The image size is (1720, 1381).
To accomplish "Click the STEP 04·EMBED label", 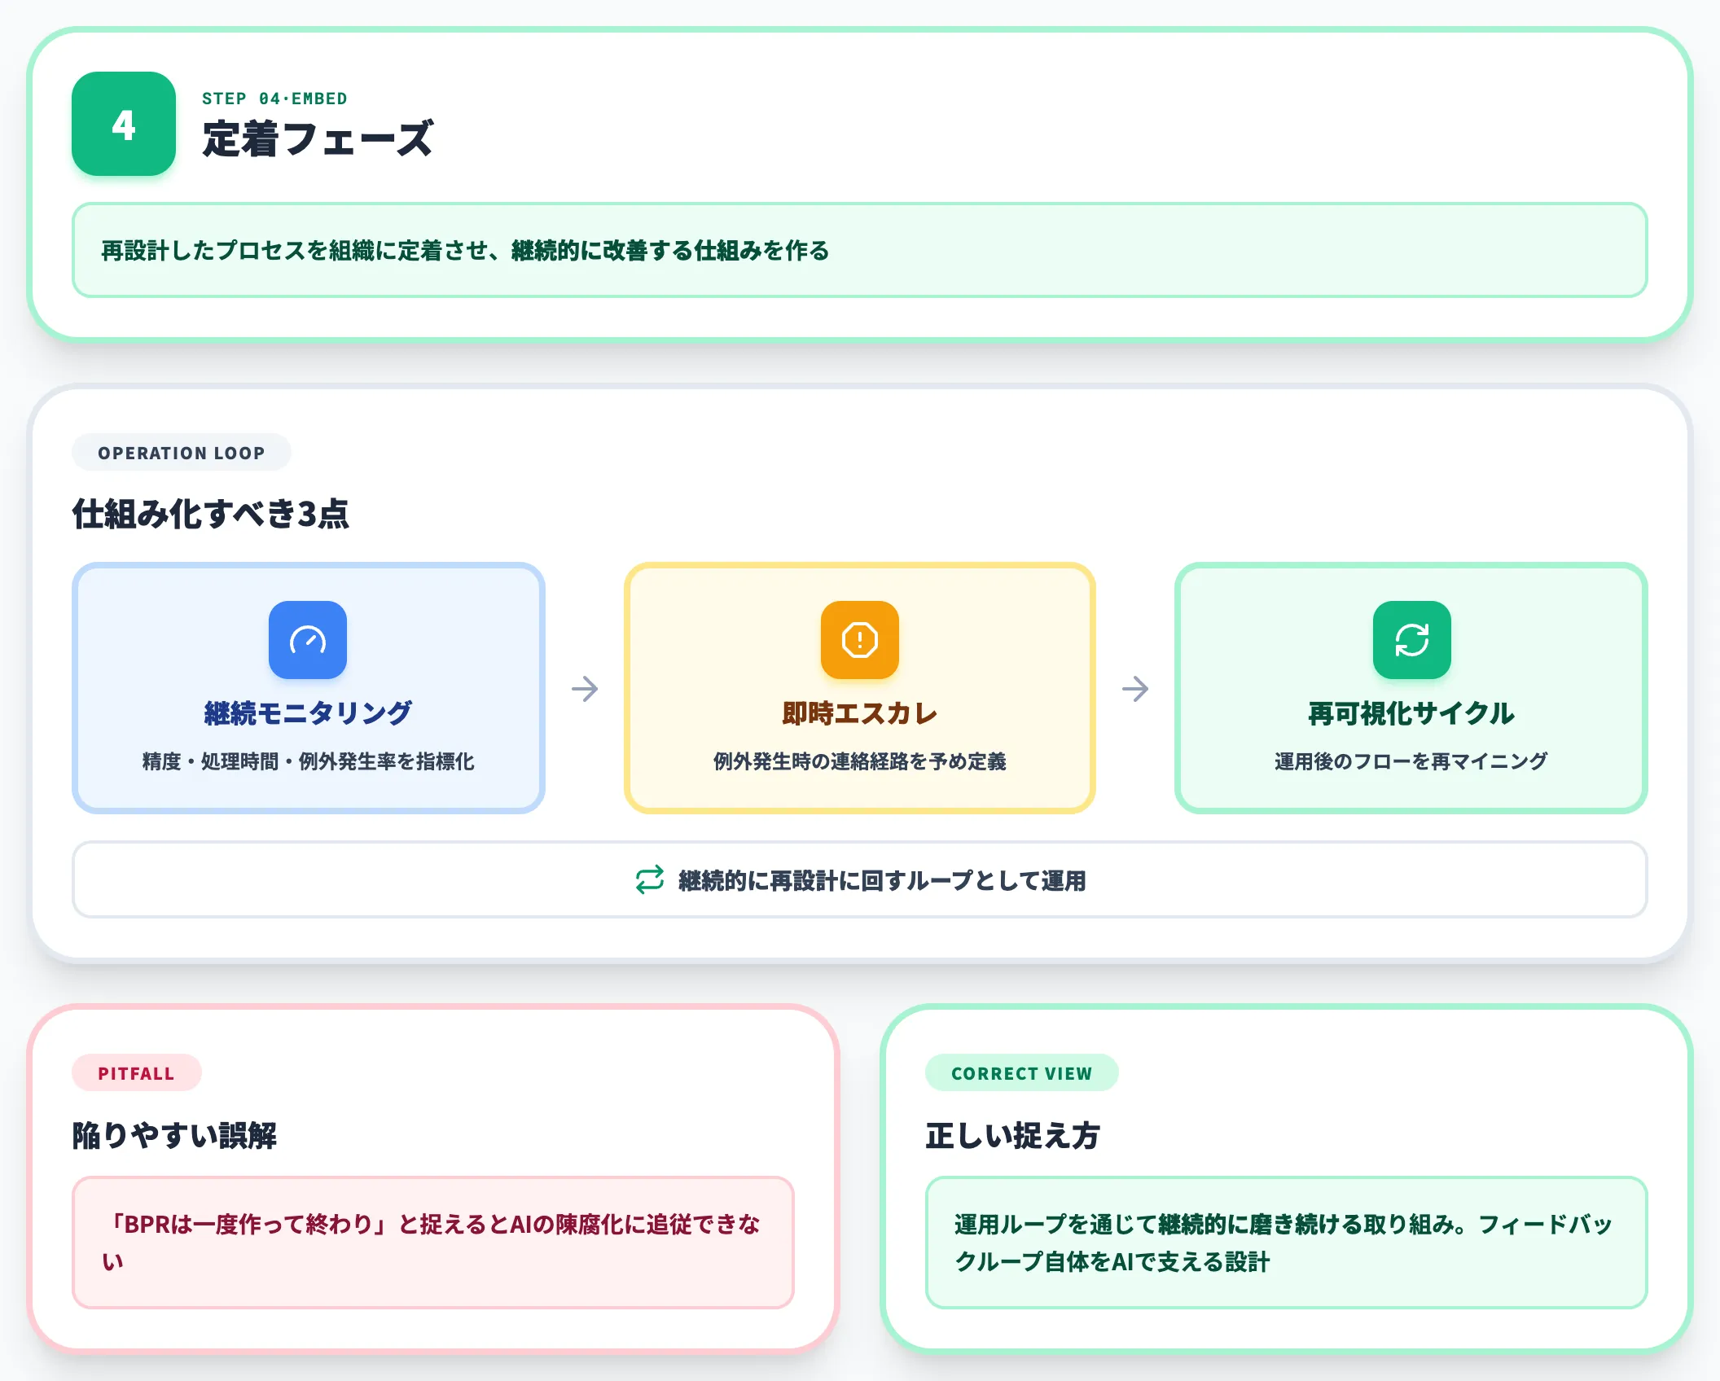I will [274, 99].
